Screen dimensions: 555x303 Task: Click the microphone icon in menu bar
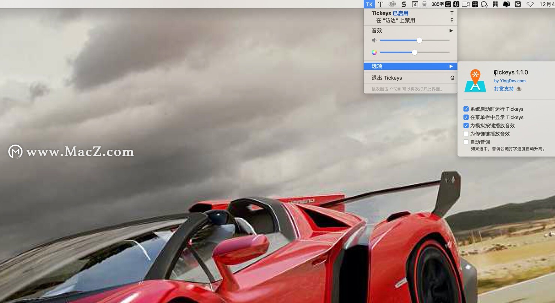click(456, 4)
